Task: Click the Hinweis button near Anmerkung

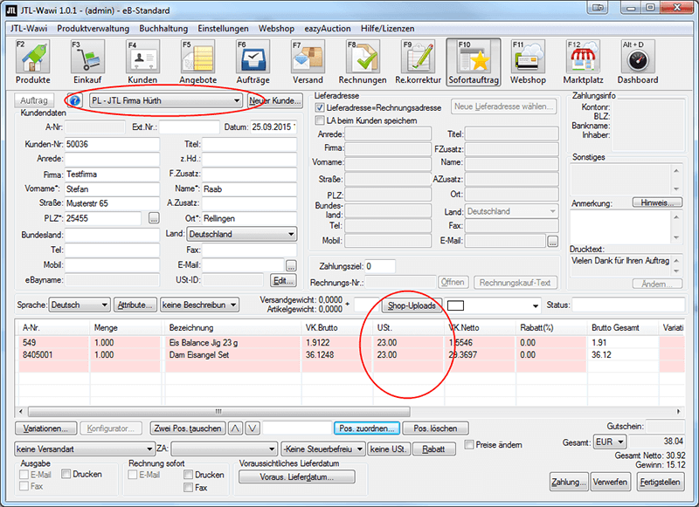Action: (x=657, y=202)
